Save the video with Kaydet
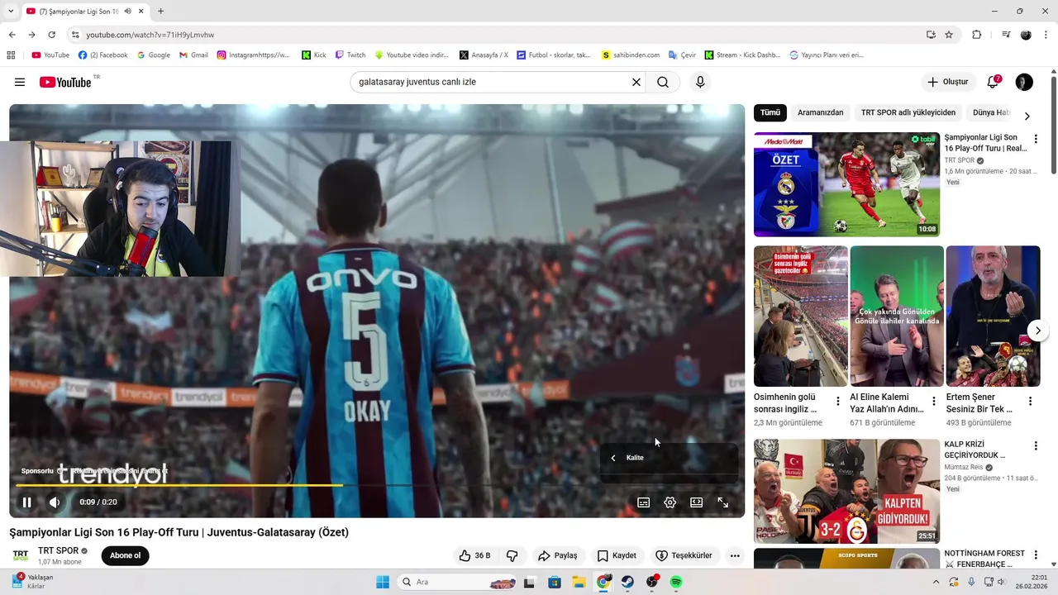Viewport: 1058px width, 595px height. (x=617, y=555)
